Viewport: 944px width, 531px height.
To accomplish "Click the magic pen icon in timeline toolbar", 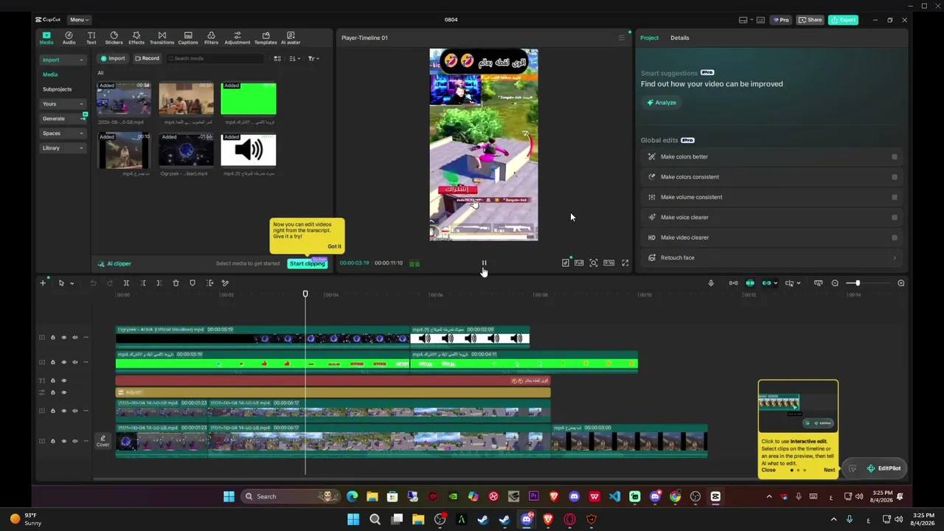I will pos(226,283).
